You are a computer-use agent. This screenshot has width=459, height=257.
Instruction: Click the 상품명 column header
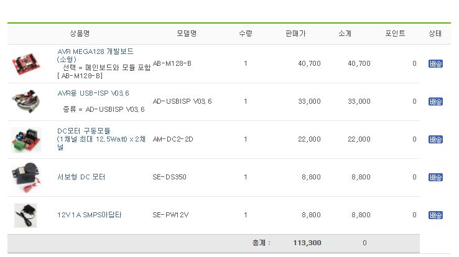click(x=80, y=34)
